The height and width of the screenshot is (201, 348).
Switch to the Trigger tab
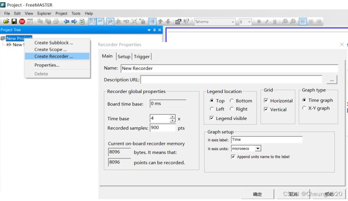click(142, 57)
